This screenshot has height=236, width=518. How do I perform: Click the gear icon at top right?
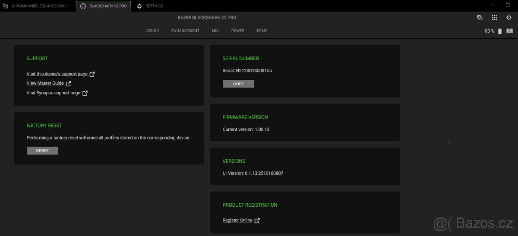[x=509, y=18]
